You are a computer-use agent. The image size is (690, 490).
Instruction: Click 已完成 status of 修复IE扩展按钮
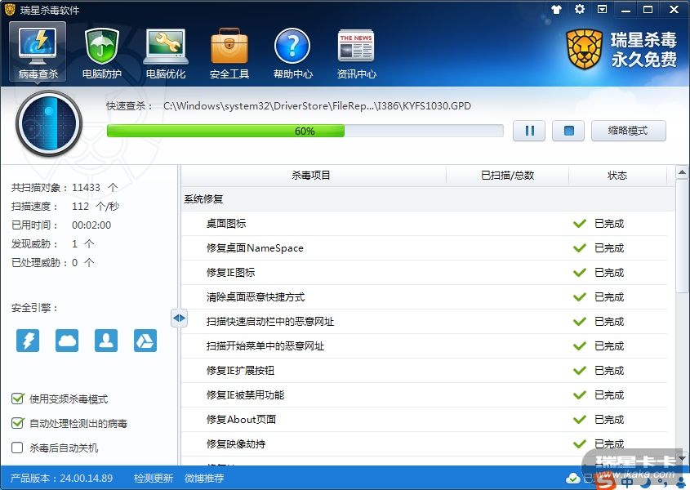[609, 371]
